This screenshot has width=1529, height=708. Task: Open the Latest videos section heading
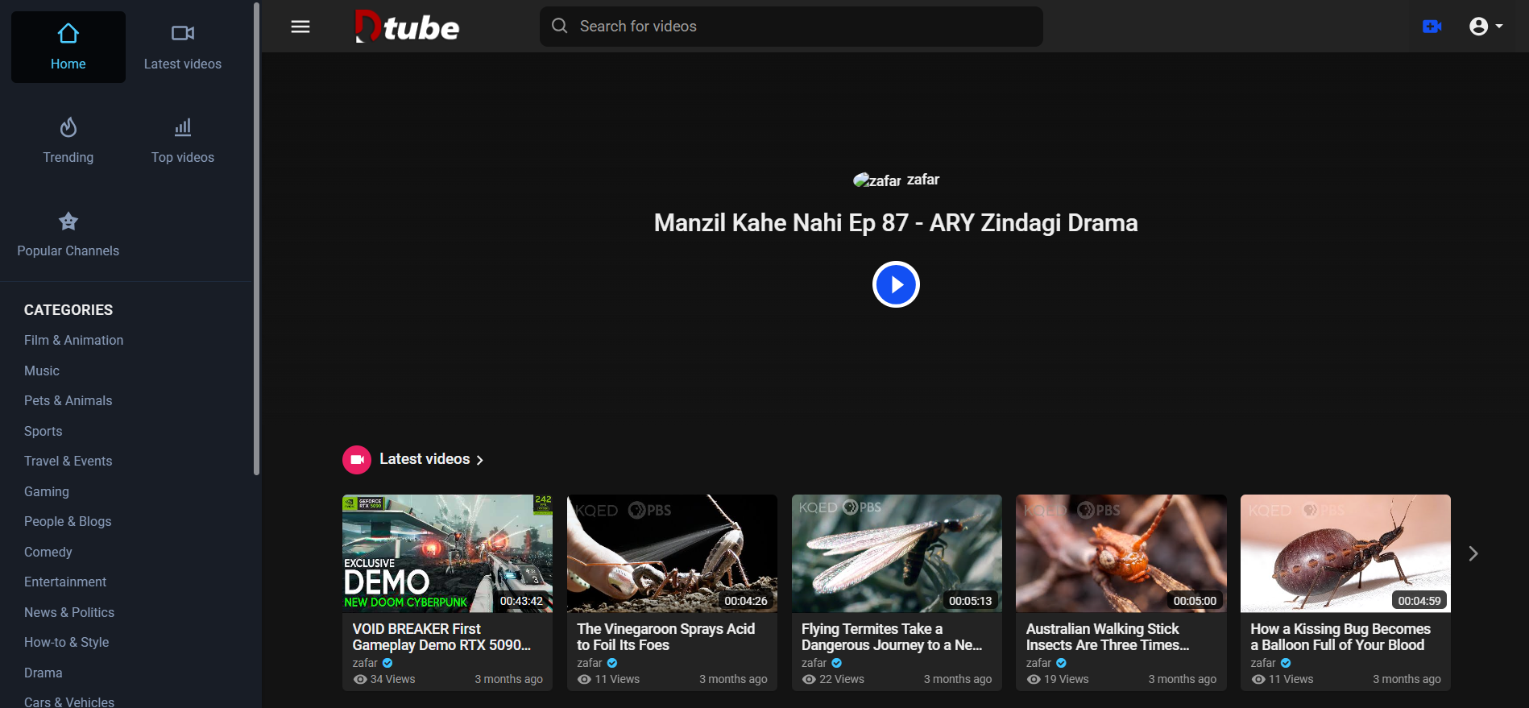[432, 459]
